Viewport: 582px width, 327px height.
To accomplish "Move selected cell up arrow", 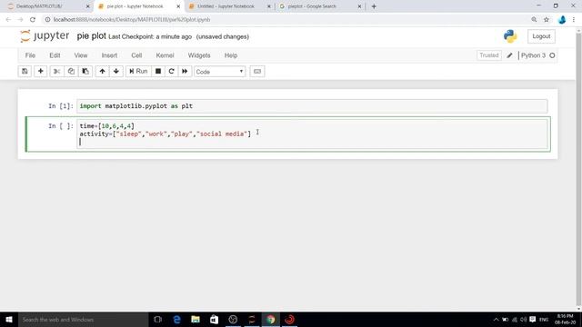I will point(102,71).
